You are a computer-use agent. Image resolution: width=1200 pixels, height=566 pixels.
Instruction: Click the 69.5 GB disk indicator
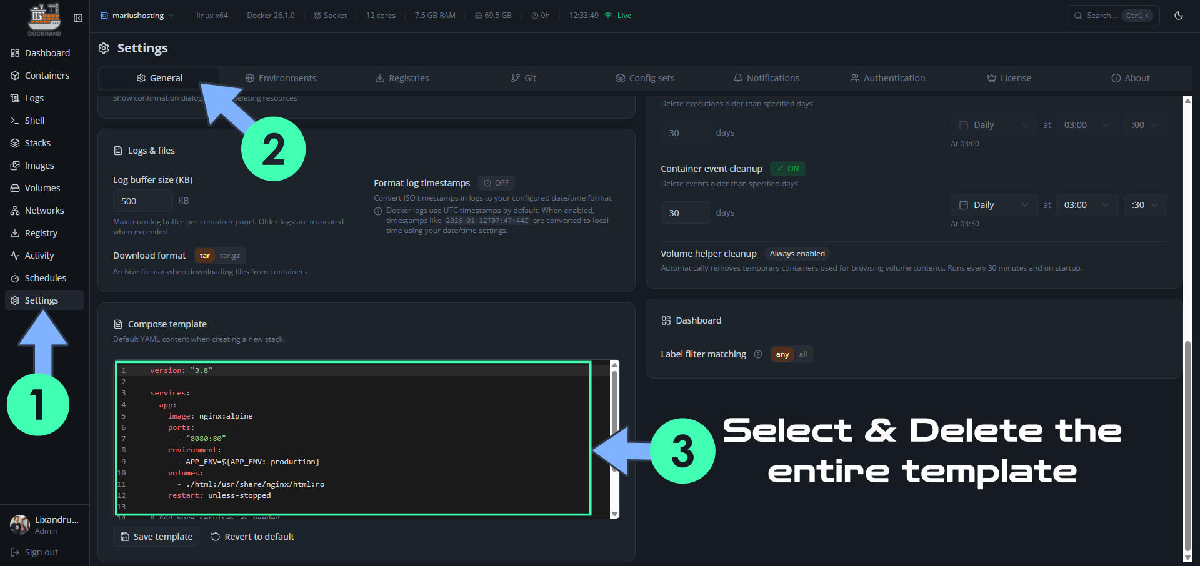[x=493, y=16]
